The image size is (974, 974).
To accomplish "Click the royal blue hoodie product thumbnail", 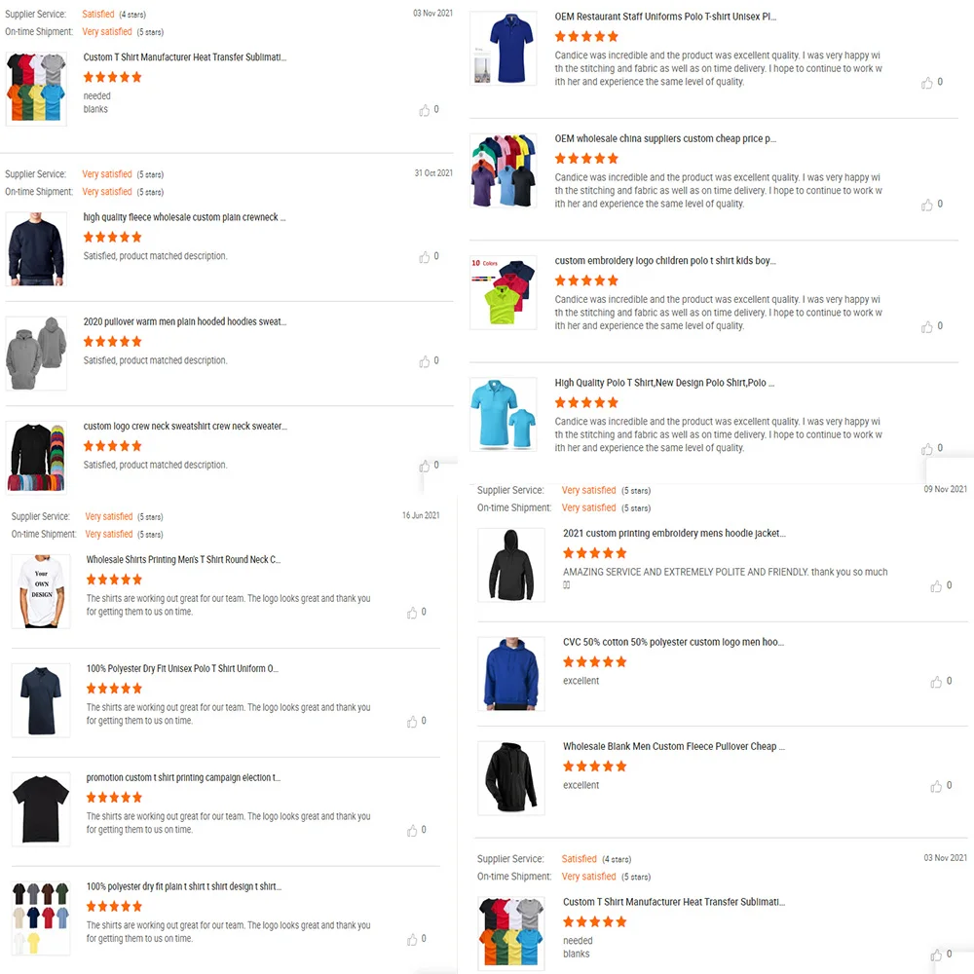I will [x=511, y=674].
